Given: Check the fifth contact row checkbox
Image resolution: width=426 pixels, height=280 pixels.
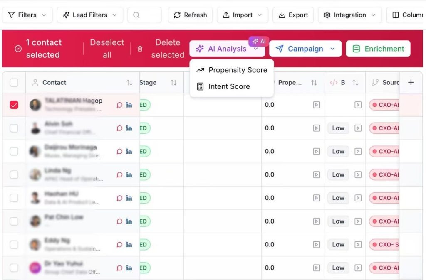Looking at the screenshot, I should (14, 198).
